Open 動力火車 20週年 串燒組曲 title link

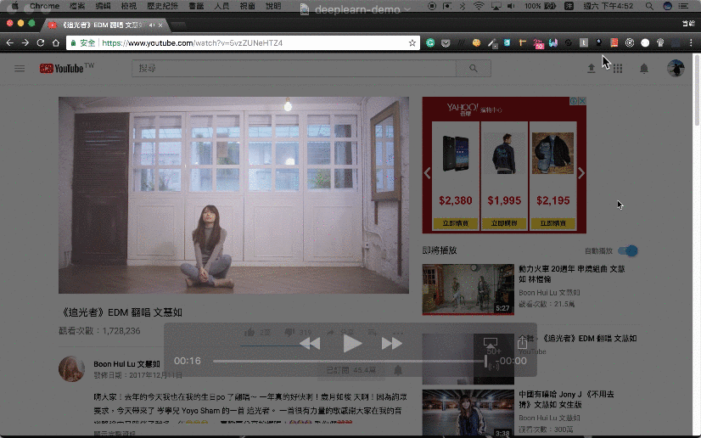click(572, 274)
